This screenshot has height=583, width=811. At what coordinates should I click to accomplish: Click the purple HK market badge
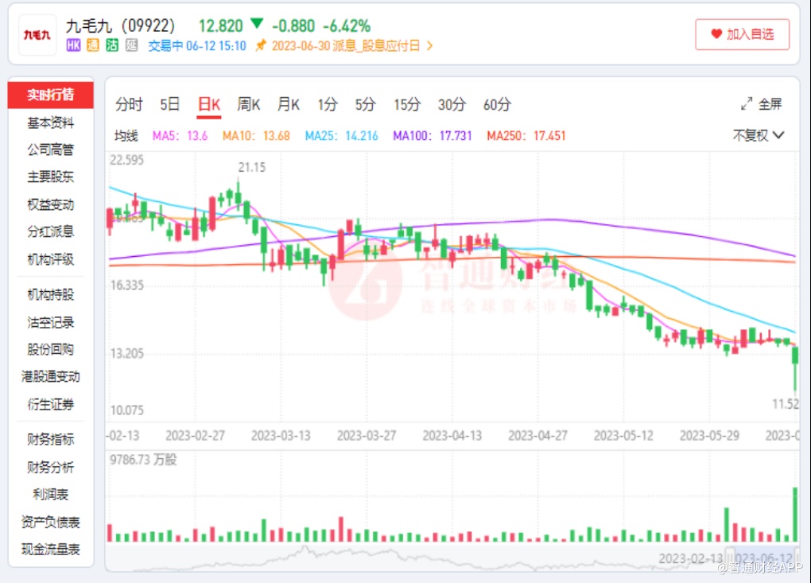73,45
